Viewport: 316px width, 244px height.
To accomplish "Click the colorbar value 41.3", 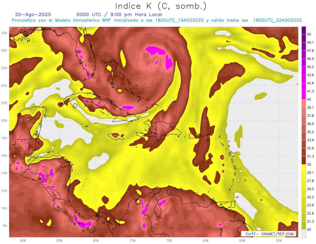I will [310, 91].
